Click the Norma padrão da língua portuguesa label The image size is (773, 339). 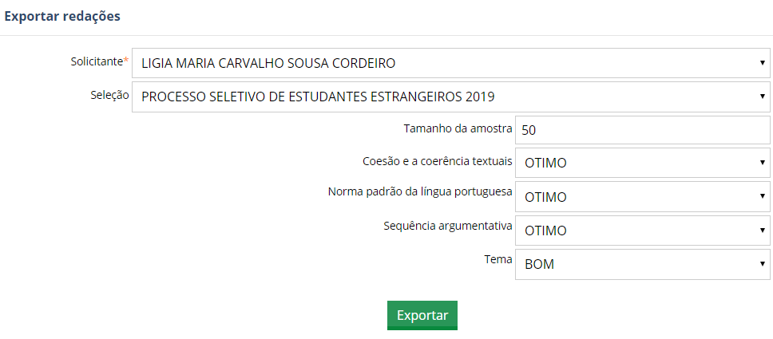point(419,192)
